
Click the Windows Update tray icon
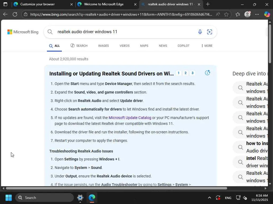pos(218,198)
